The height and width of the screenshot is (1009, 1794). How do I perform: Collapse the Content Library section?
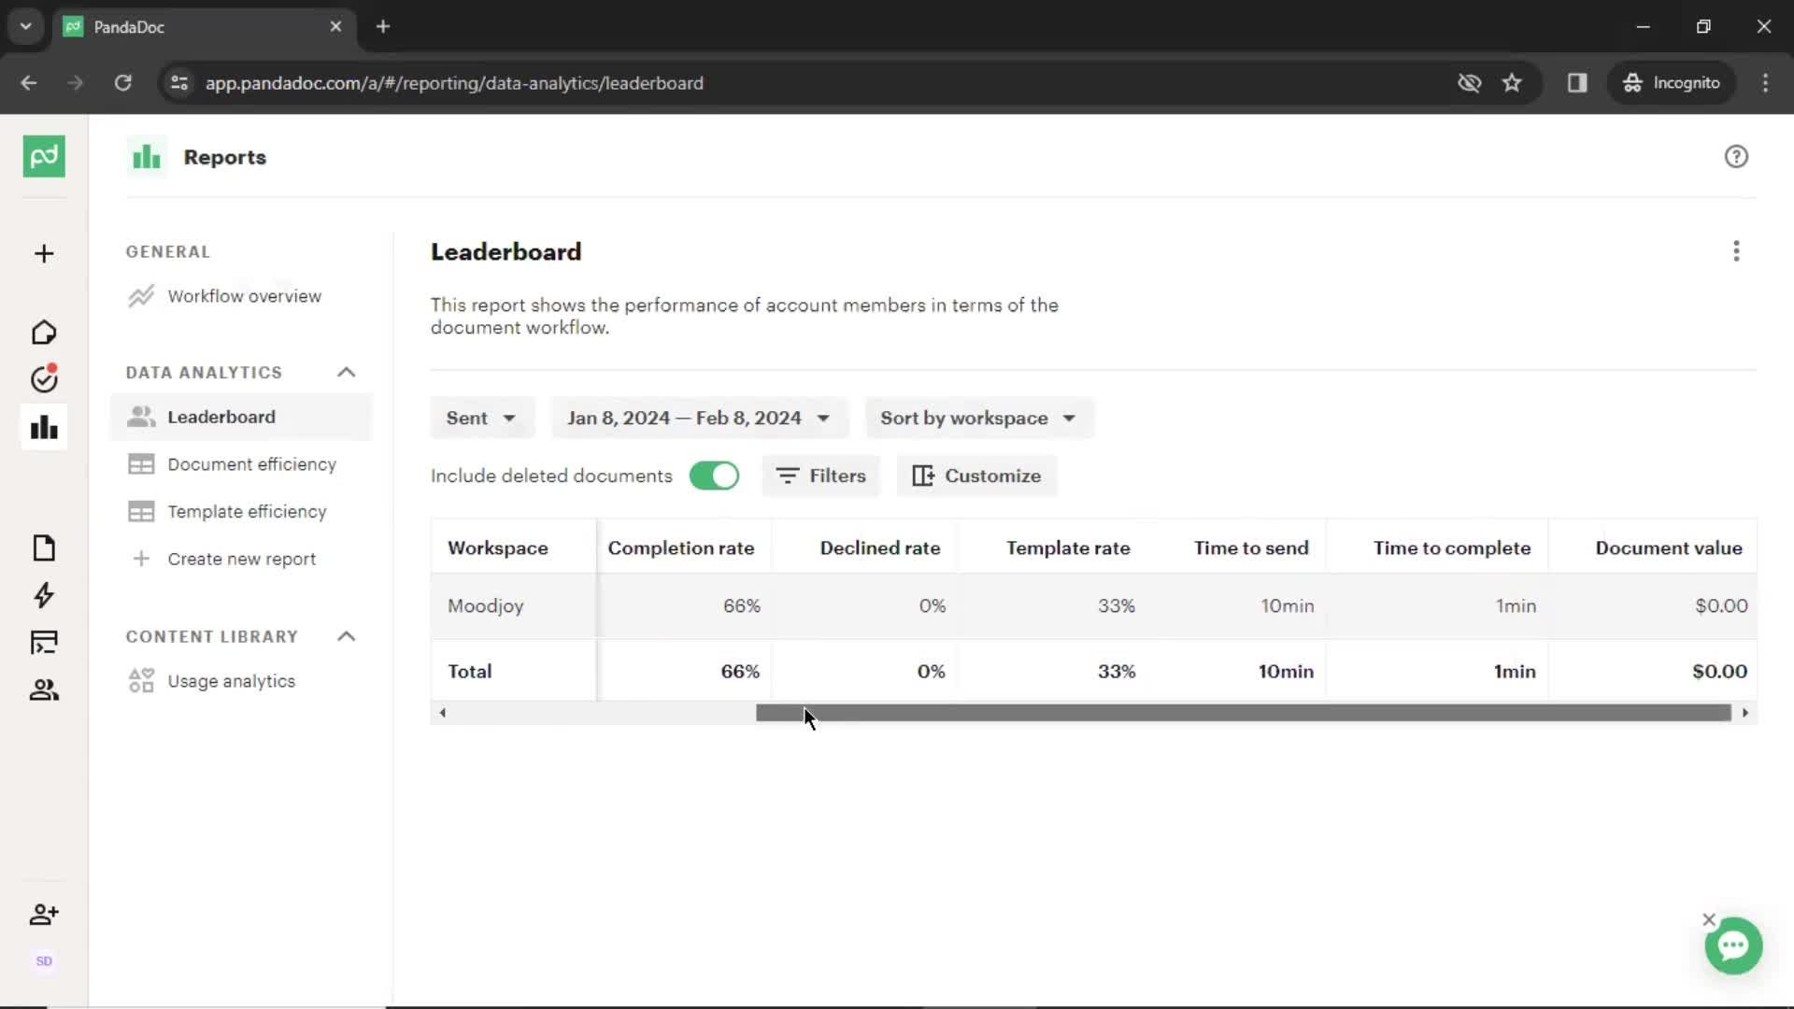[x=347, y=636]
